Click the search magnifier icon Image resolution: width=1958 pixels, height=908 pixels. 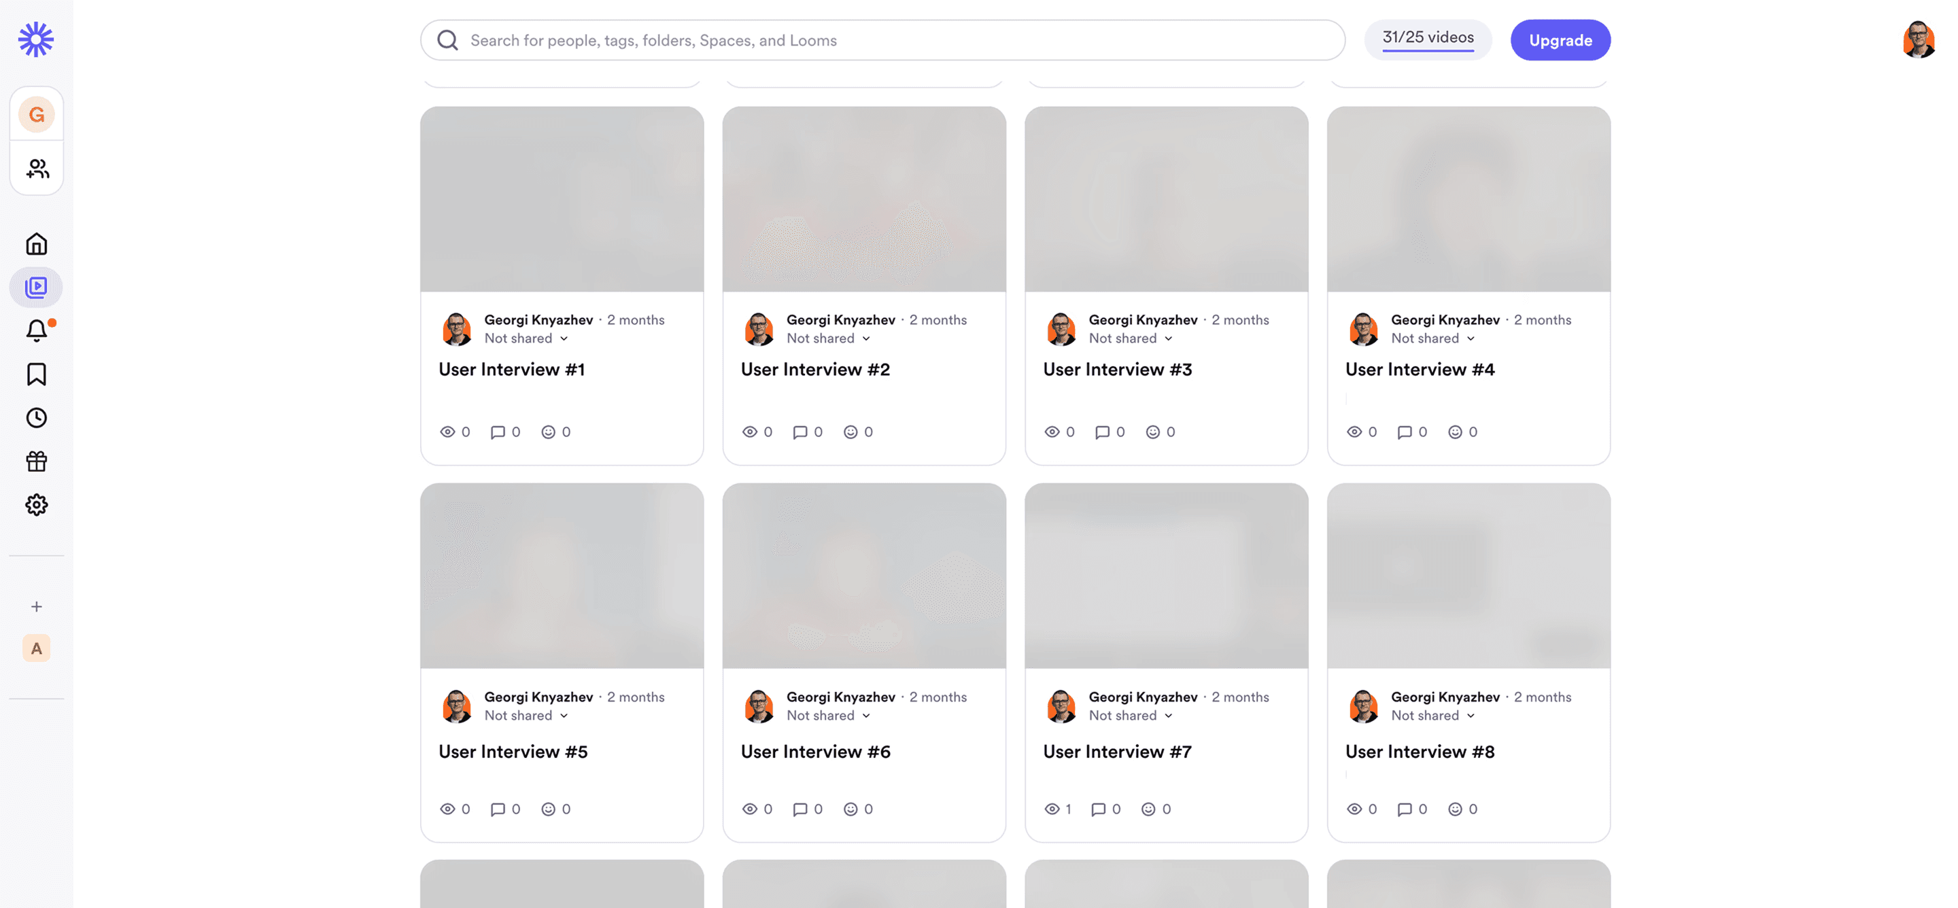[x=448, y=40]
